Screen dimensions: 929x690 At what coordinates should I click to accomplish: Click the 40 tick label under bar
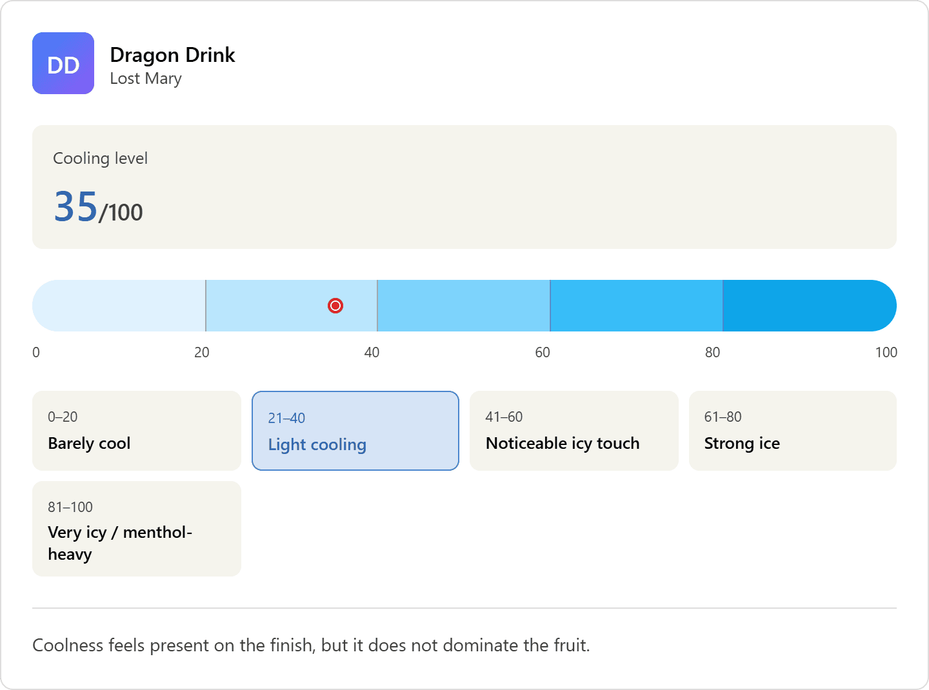[x=372, y=352]
